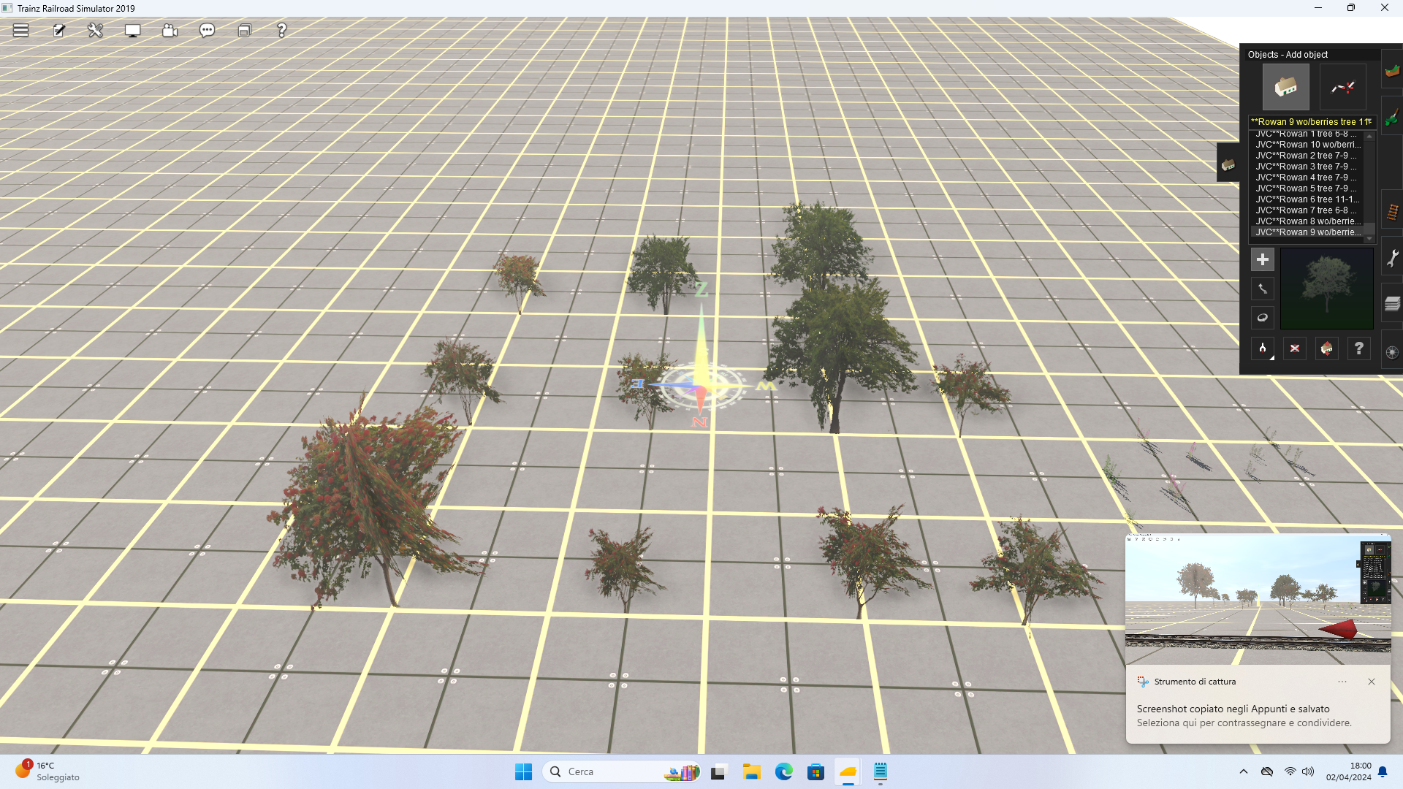The image size is (1403, 789).
Task: Choose JVC**Rowan 7 tree 6-8 entry
Action: click(x=1306, y=210)
